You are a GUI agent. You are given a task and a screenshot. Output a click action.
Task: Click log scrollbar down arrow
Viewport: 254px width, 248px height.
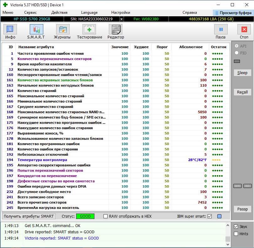point(228,245)
